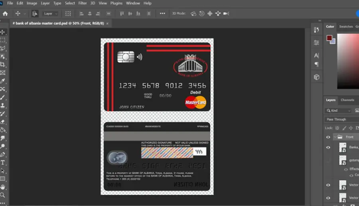Image resolution: width=359 pixels, height=206 pixels.
Task: Click the foreground color swatch
Action: [329, 38]
